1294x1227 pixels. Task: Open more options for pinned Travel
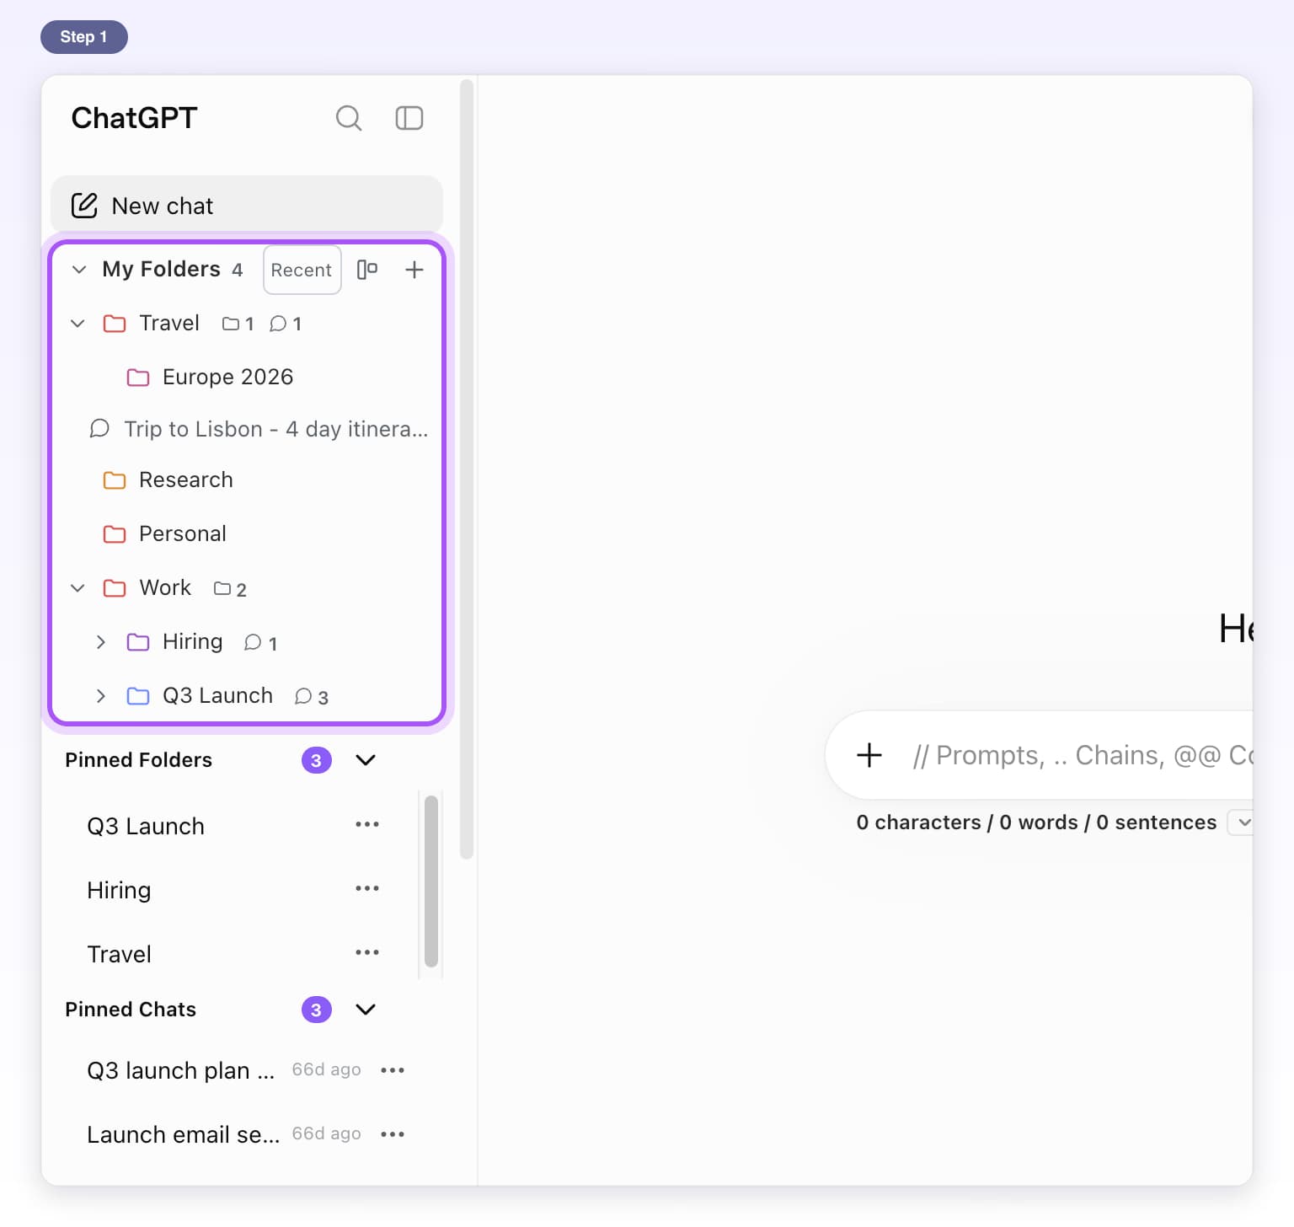(x=367, y=952)
